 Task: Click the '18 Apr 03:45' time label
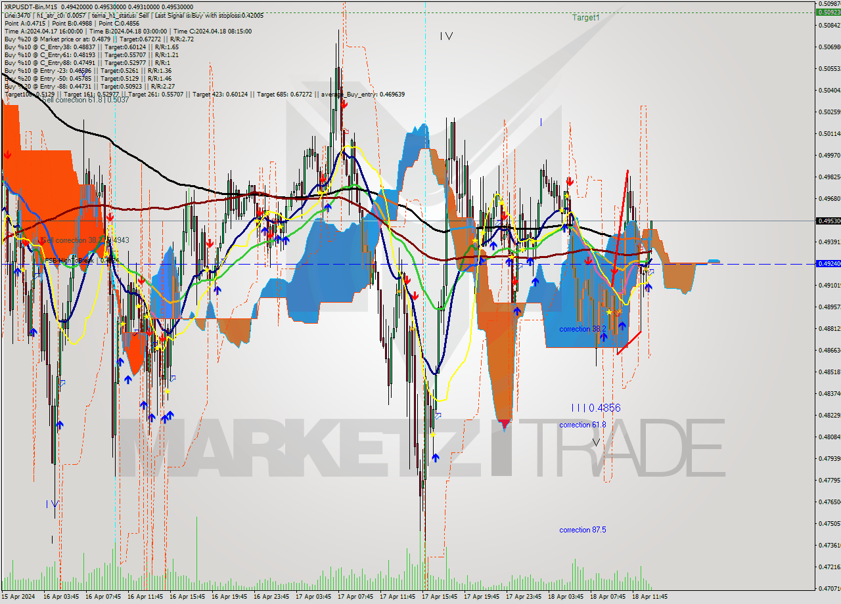[565, 597]
